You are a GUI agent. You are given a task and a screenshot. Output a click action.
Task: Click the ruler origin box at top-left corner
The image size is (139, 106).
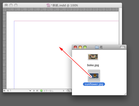pos(4,9)
